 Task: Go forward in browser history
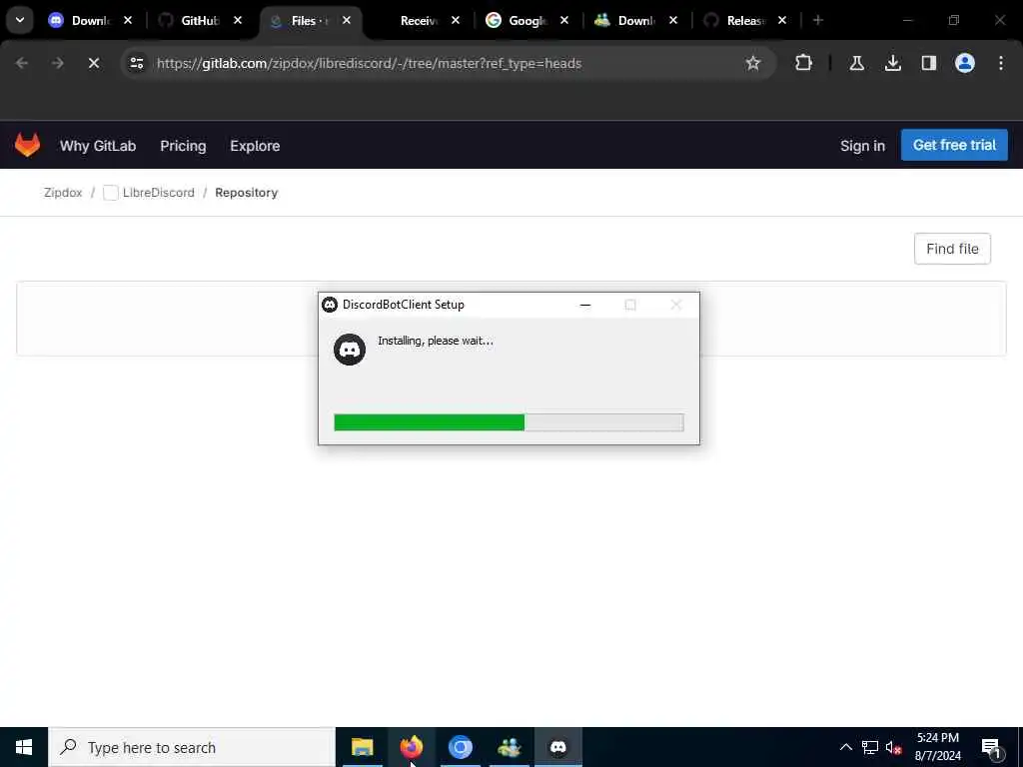coord(57,63)
